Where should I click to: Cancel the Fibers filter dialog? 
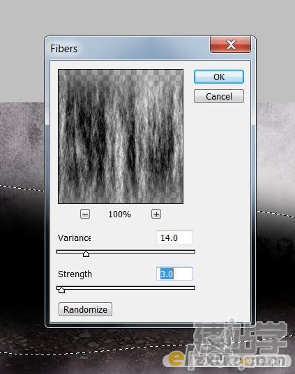(x=219, y=96)
